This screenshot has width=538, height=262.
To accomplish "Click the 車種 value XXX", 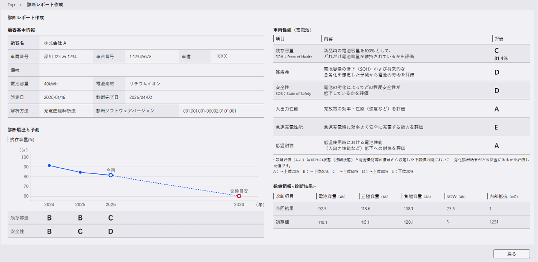I will pos(222,56).
